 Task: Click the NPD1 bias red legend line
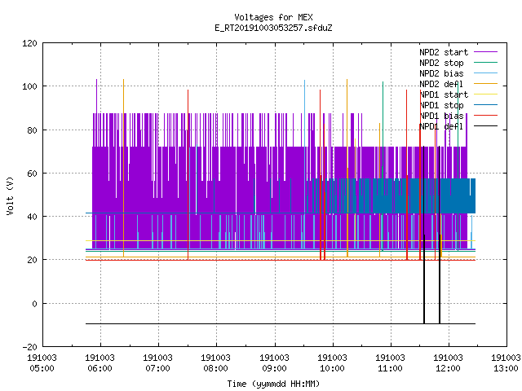click(x=485, y=116)
